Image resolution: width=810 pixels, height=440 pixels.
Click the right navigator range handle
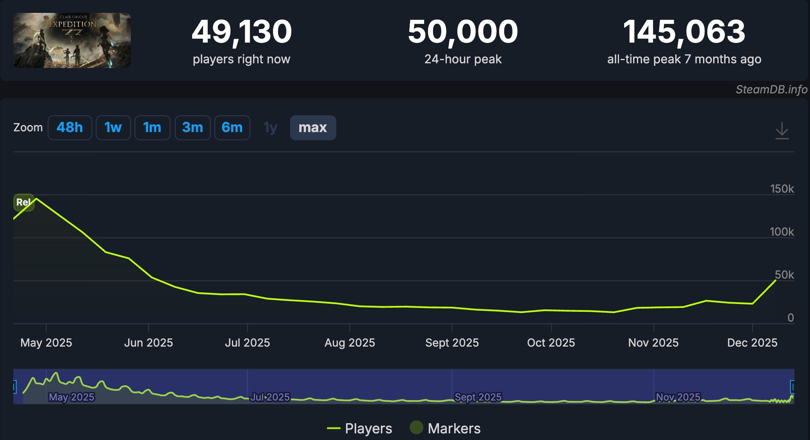[792, 387]
